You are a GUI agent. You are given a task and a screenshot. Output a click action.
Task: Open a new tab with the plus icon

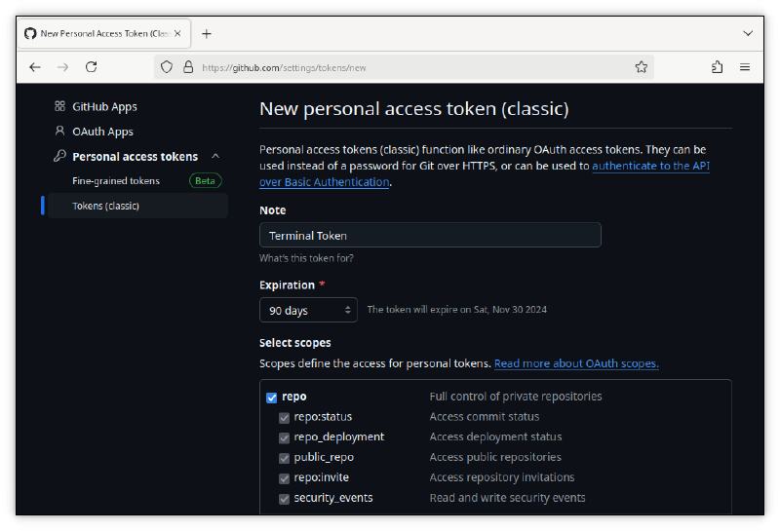pyautogui.click(x=207, y=33)
